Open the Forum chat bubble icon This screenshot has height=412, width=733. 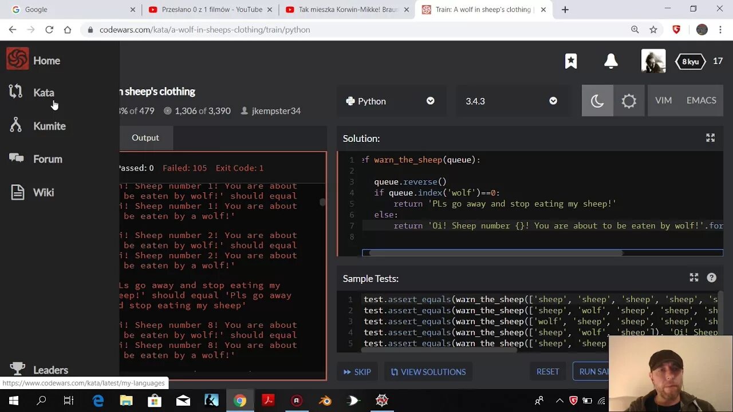(x=17, y=158)
